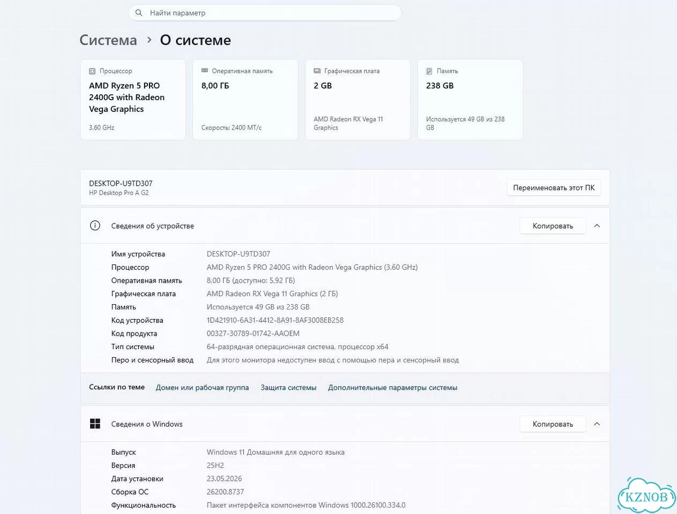Collapse the "Сведения о Windows" section
Viewport: 677px width, 514px height.
click(x=597, y=424)
